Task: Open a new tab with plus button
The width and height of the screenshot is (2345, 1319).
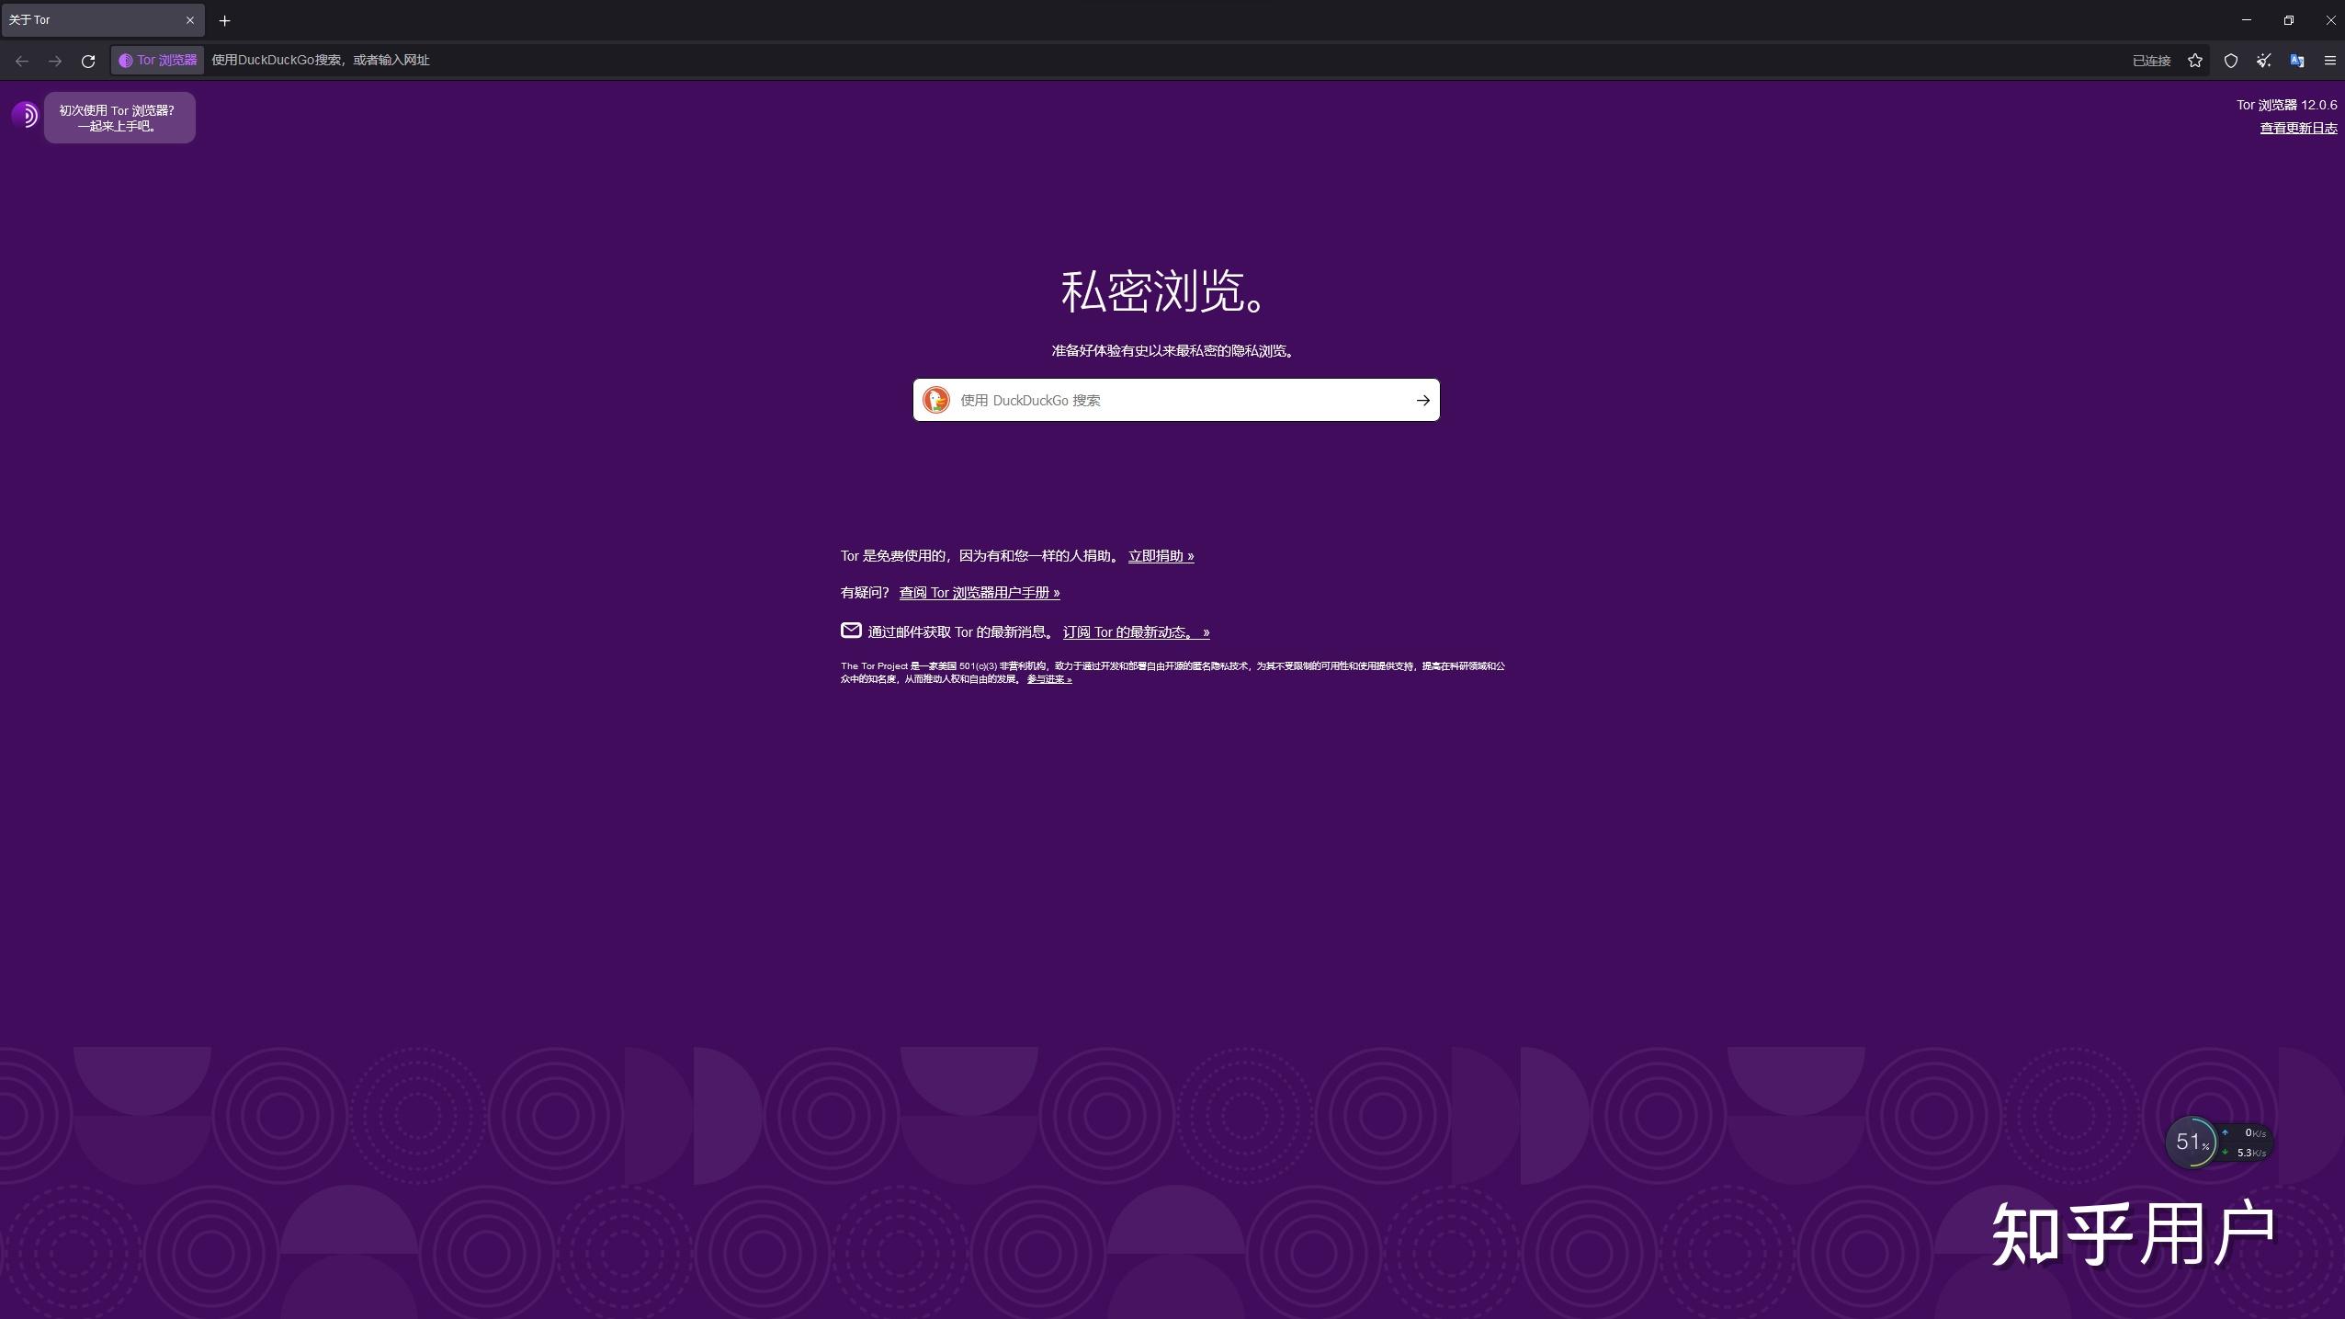Action: point(224,20)
